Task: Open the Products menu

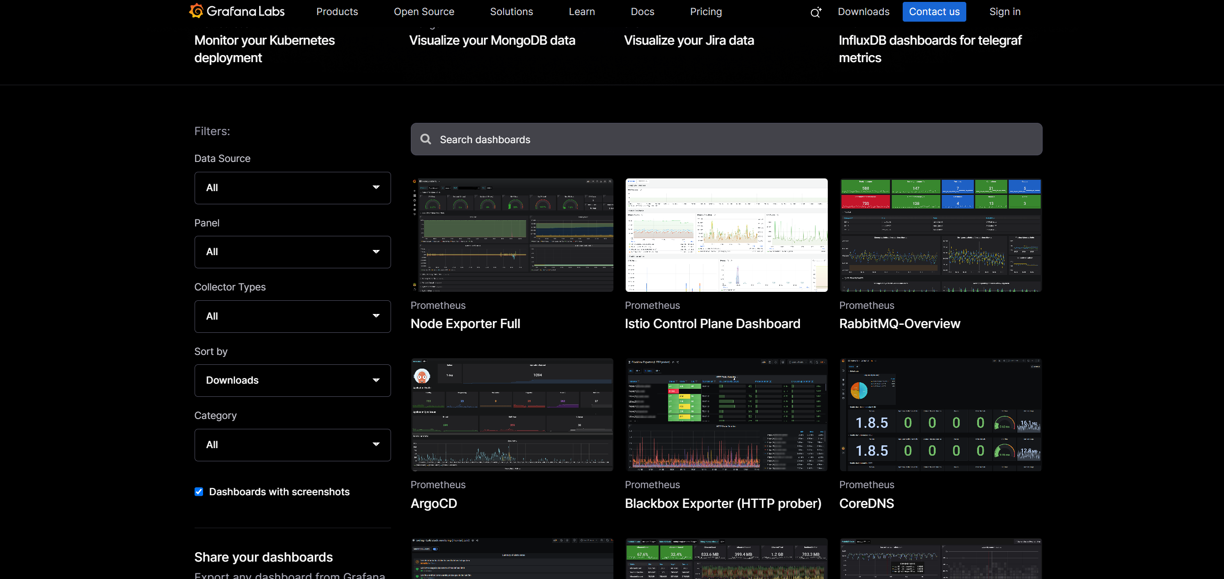Action: (337, 11)
